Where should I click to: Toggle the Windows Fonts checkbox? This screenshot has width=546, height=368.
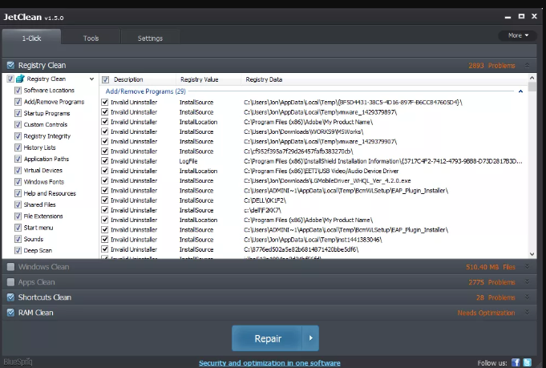(18, 182)
